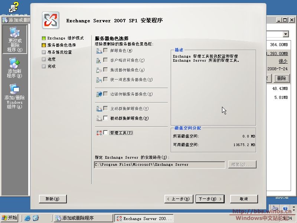The height and width of the screenshot is (223, 297).
Task: Click the 邮箱角色 server icon
Action: coord(99,51)
